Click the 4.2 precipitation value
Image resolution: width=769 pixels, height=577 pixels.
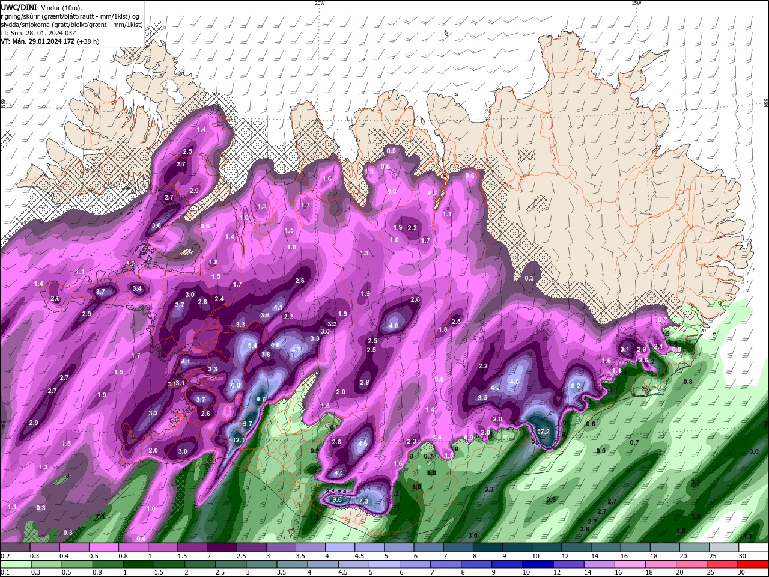coord(495,388)
